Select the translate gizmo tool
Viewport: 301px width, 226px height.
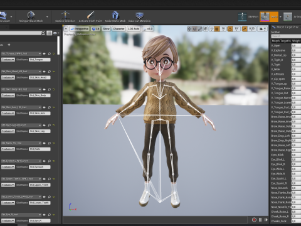189,29
